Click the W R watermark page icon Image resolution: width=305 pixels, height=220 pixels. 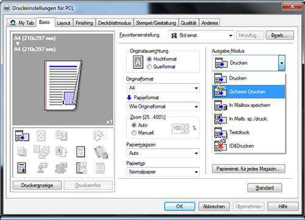pyautogui.click(x=81, y=152)
